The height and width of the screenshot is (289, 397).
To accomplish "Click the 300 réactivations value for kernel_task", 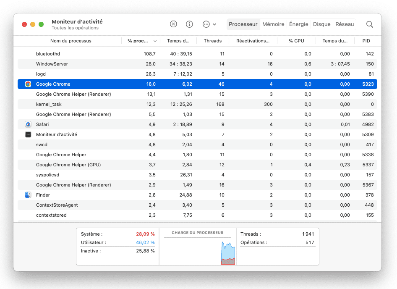I will click(269, 104).
